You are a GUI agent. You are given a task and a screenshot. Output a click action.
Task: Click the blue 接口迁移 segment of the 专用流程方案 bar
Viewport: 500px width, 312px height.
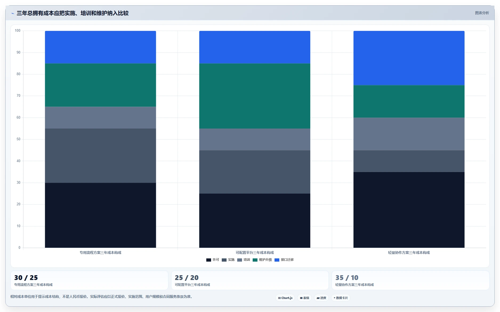point(100,47)
